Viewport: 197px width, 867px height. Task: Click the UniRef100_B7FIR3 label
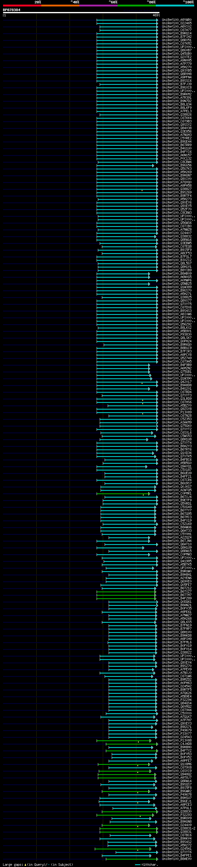tap(177, 351)
